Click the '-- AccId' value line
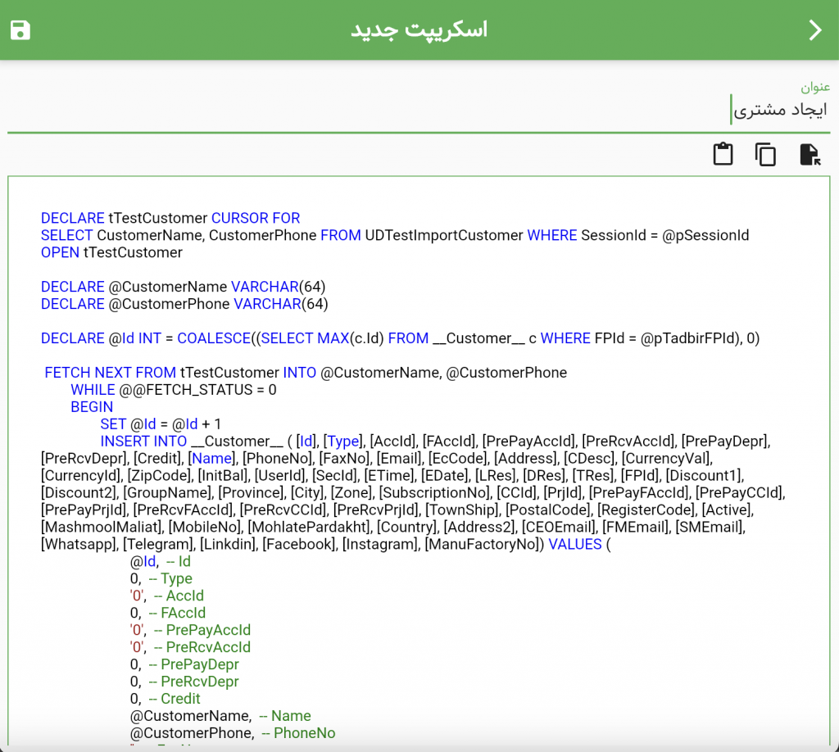The image size is (839, 752). (x=167, y=596)
